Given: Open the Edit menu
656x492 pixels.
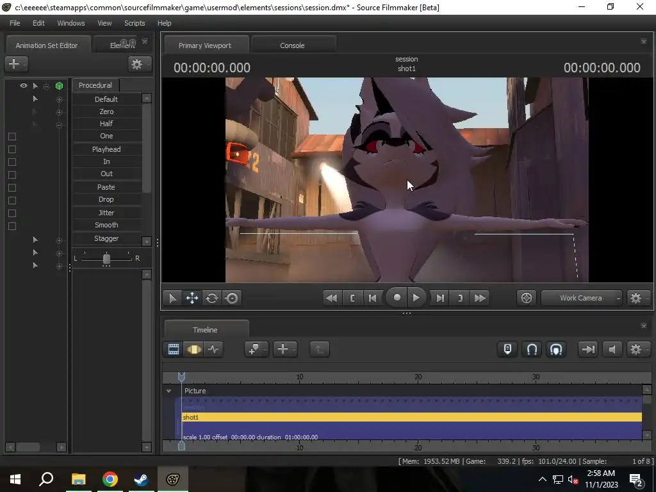Looking at the screenshot, I should click(x=38, y=23).
